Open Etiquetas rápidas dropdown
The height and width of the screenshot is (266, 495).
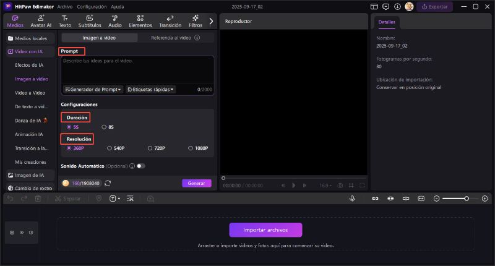click(150, 90)
